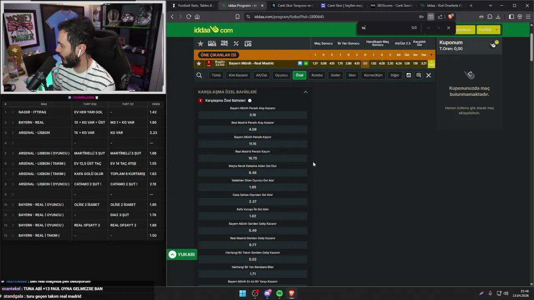Star the Bayern Münih - Real Madrid match
Image resolution: width=534 pixels, height=300 pixels.
click(199, 63)
